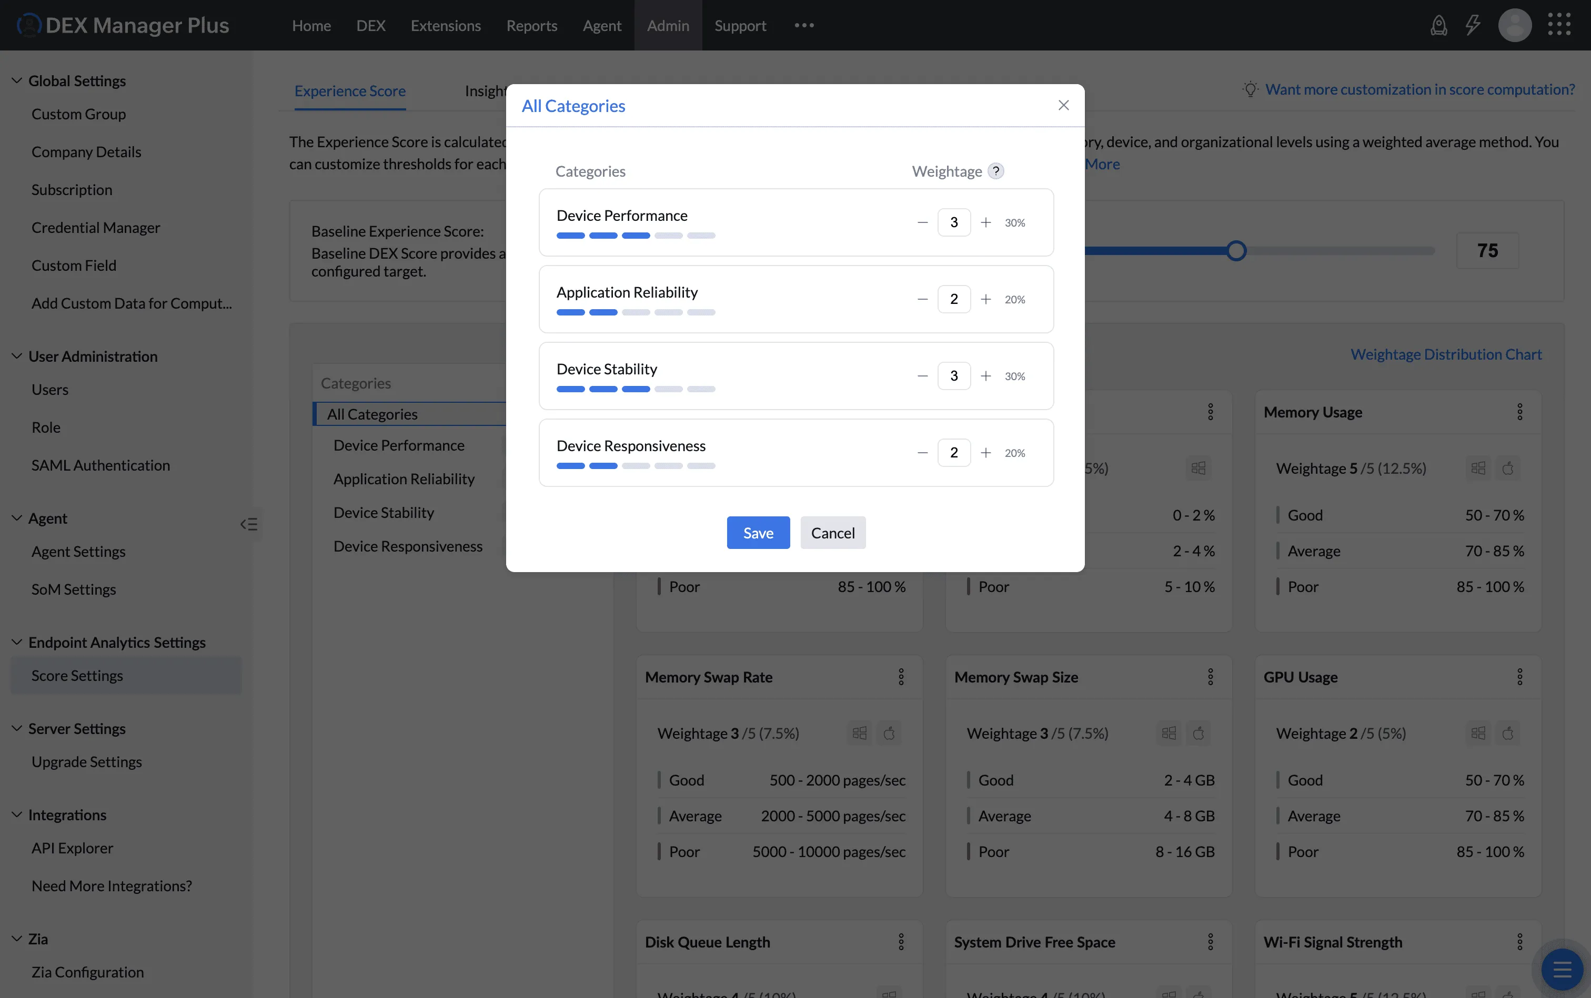This screenshot has width=1591, height=998.
Task: Open the DEX menu
Action: pyautogui.click(x=370, y=25)
